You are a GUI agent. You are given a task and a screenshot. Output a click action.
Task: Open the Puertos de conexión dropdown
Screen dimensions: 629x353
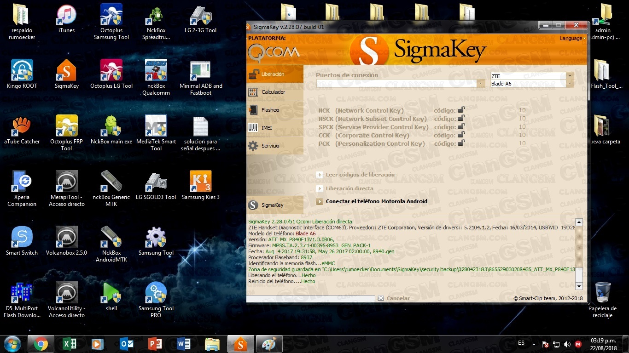tap(481, 84)
